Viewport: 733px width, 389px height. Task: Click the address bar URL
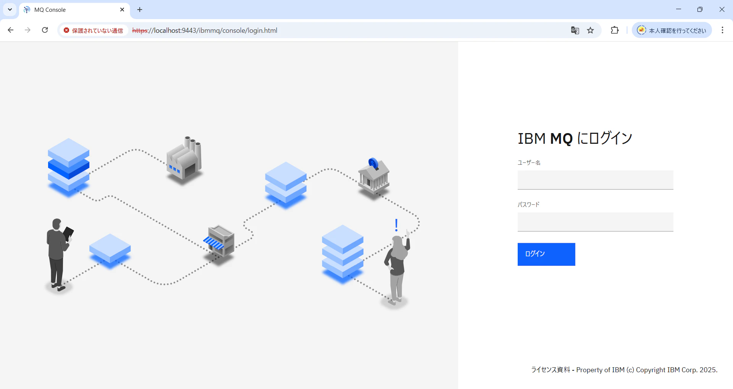pos(205,31)
